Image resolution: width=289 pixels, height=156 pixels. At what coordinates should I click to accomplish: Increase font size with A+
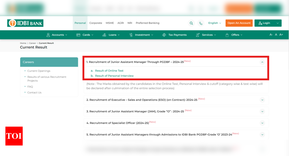pyautogui.click(x=281, y=34)
